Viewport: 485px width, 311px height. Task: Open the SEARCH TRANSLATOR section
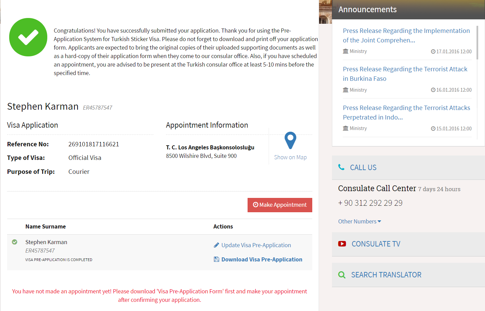tap(408, 275)
